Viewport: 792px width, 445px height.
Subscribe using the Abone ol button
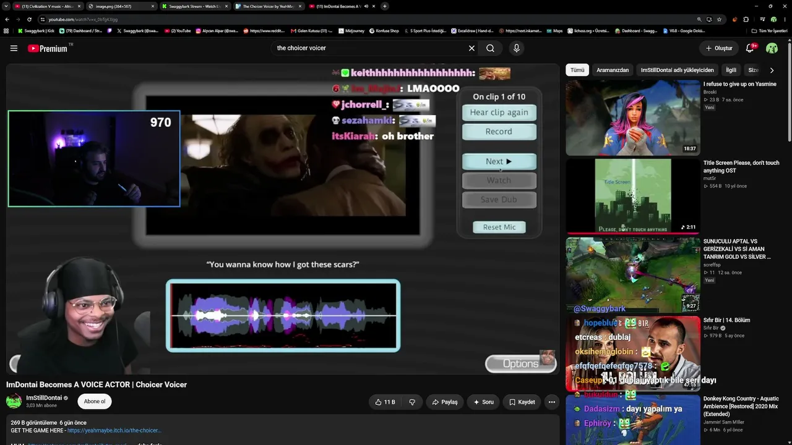pos(95,402)
